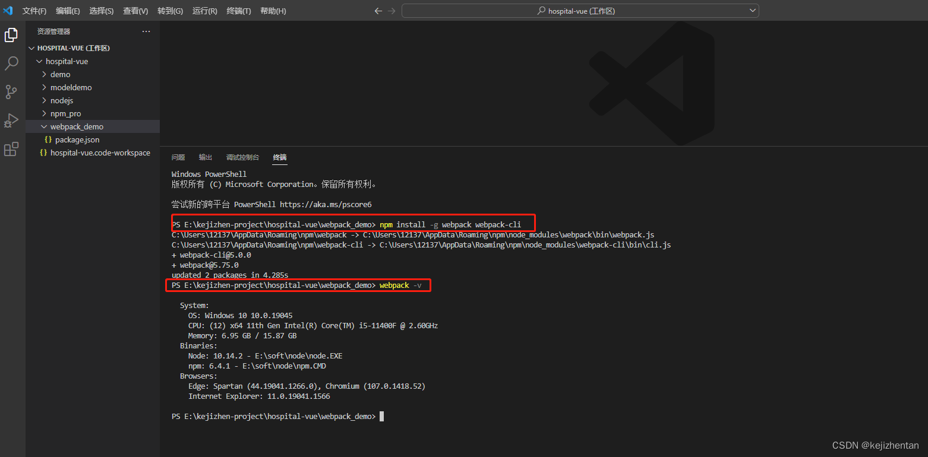Click the 'OS: Windows 10 10.0.19045' line
This screenshot has width=928, height=457.
pos(241,316)
